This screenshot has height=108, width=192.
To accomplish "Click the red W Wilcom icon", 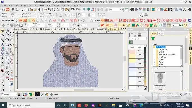I will [8, 10].
